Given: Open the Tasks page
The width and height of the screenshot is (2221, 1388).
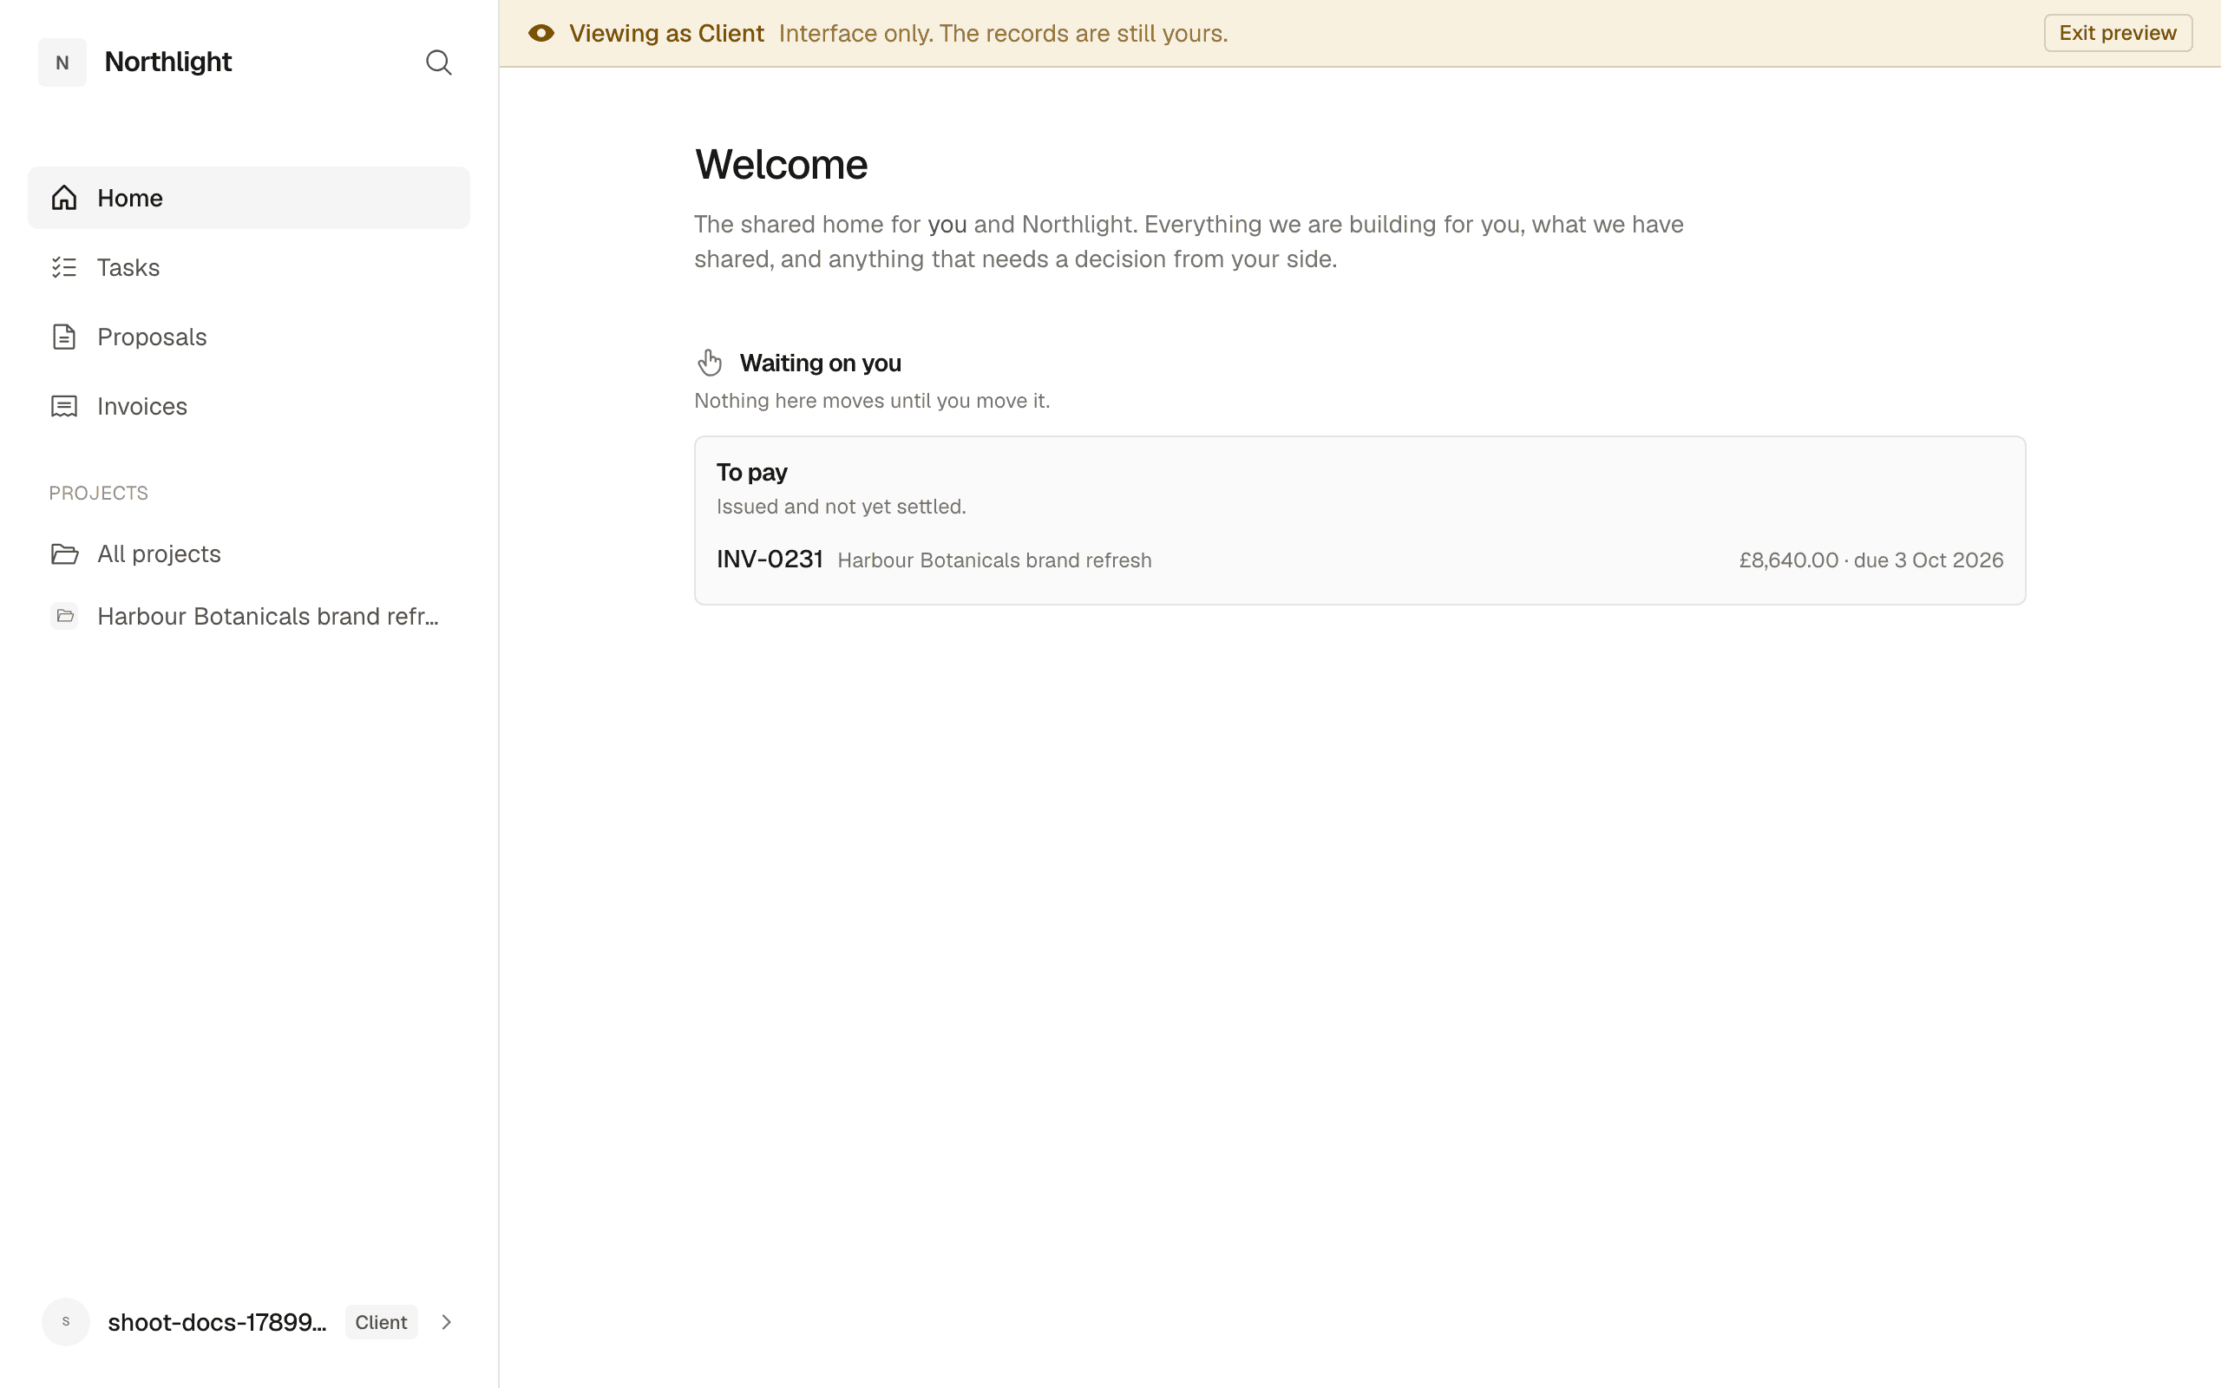Looking at the screenshot, I should tap(249, 267).
